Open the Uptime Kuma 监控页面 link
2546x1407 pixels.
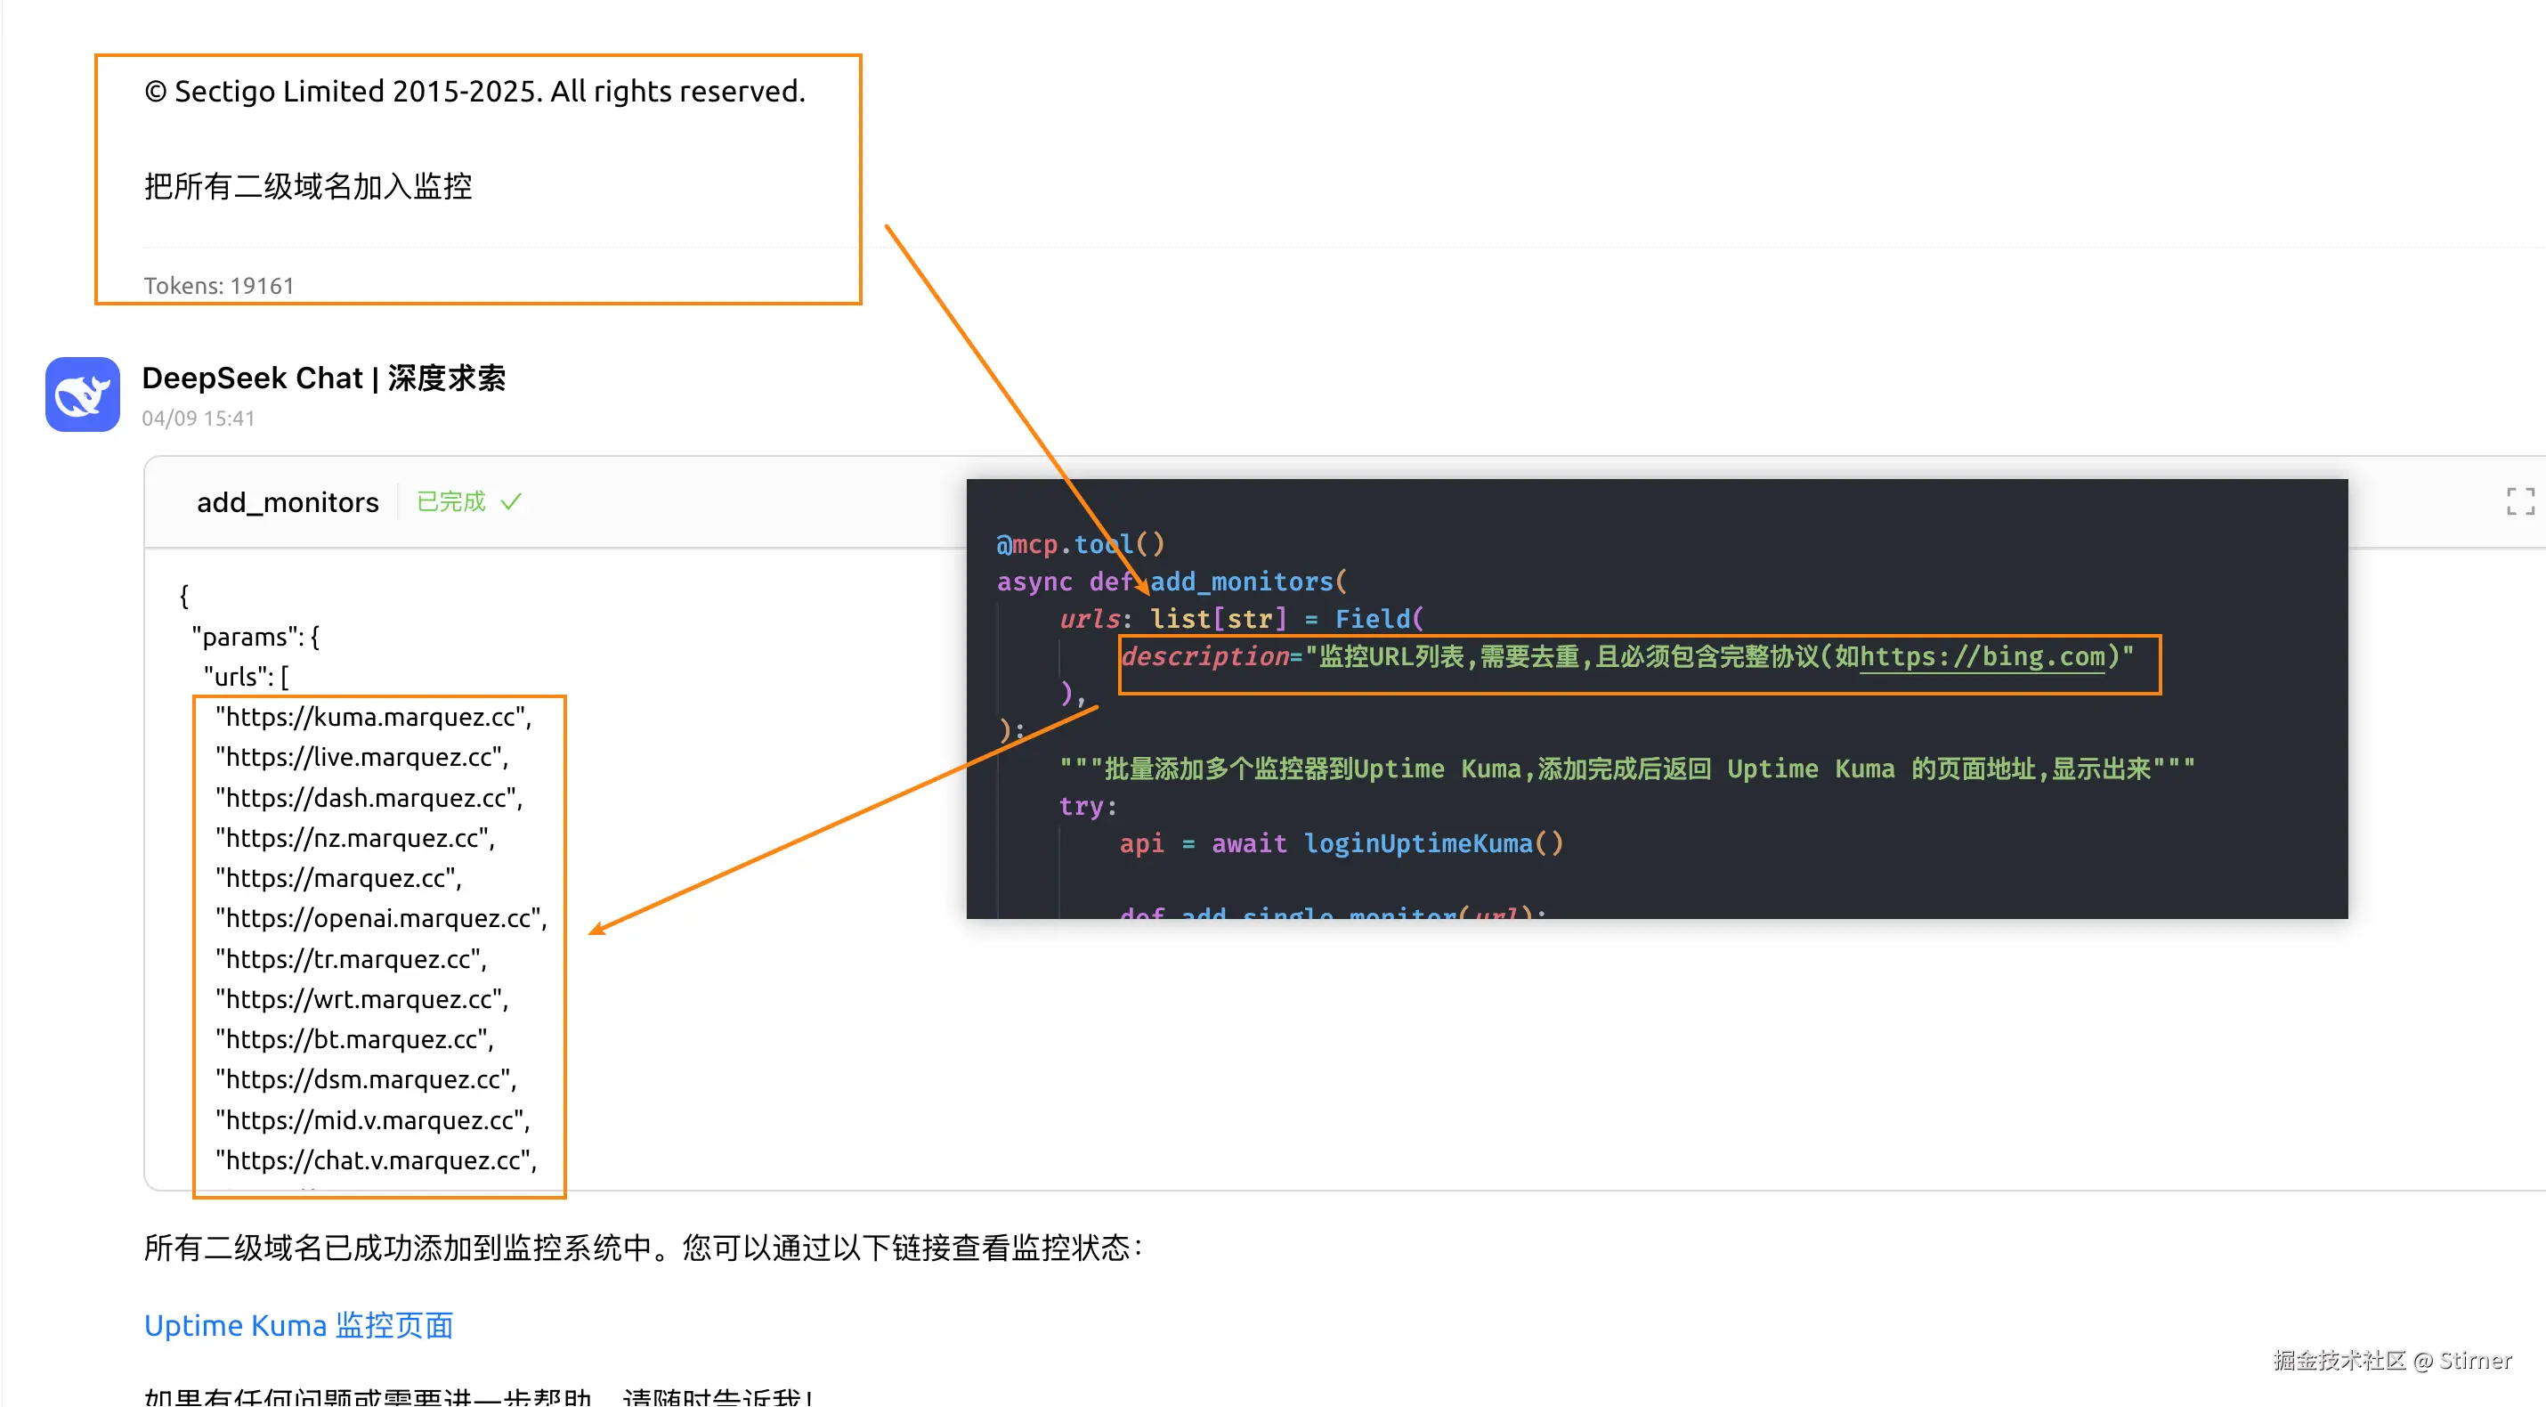point(297,1325)
